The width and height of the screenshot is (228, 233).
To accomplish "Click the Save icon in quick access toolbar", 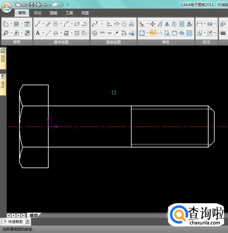I will (x=31, y=5).
